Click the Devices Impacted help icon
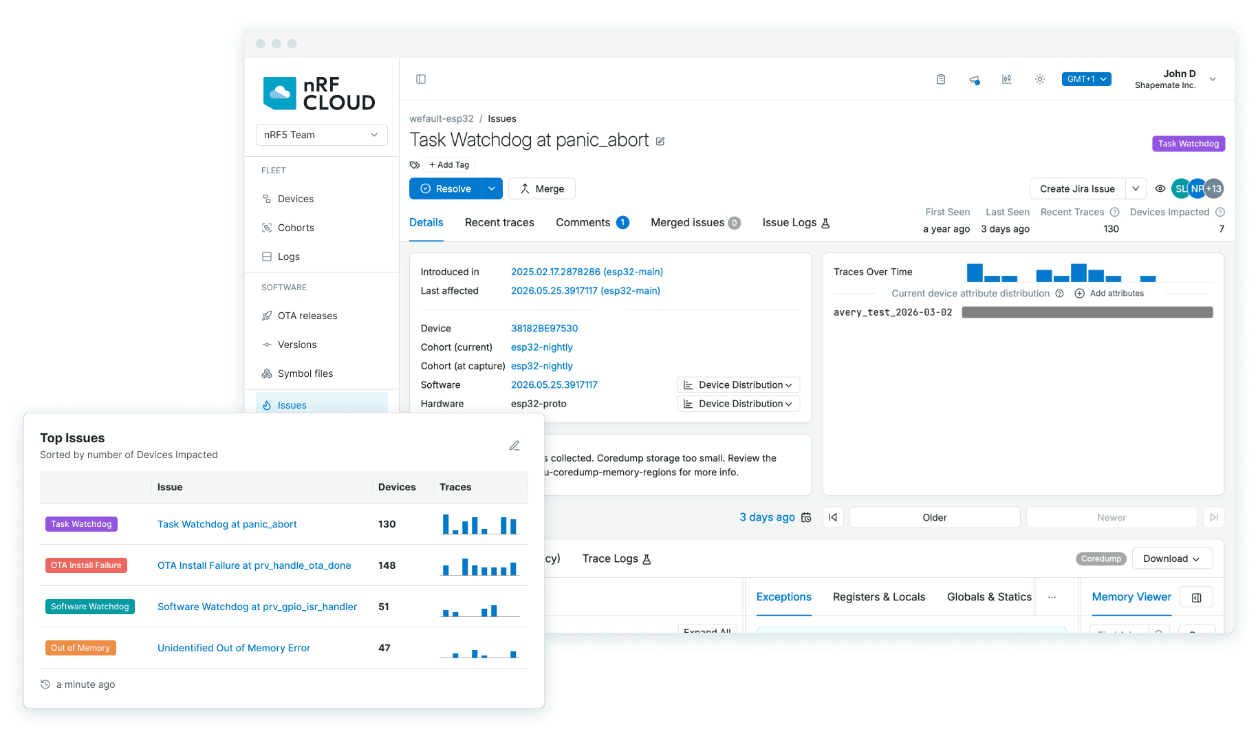Viewport: 1258px width, 738px height. click(1220, 212)
